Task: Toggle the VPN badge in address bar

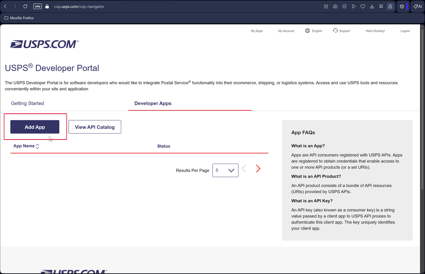Action: point(38,6)
